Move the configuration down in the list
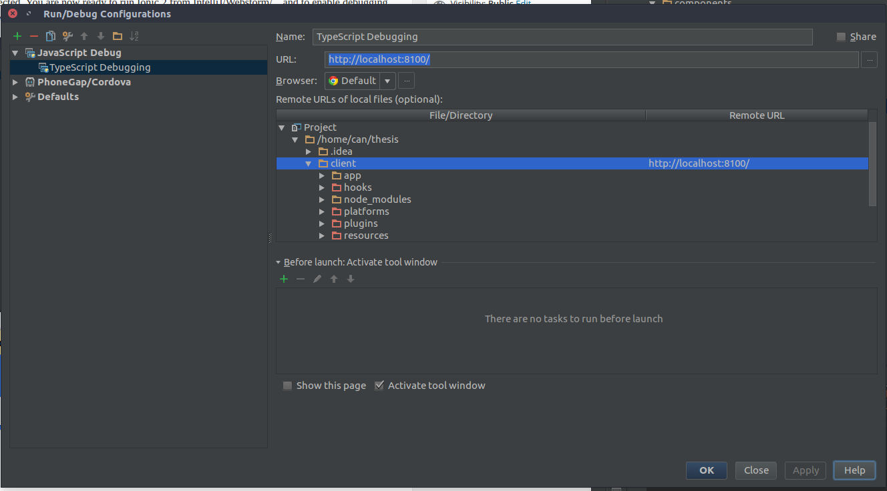The image size is (887, 491). pyautogui.click(x=101, y=36)
